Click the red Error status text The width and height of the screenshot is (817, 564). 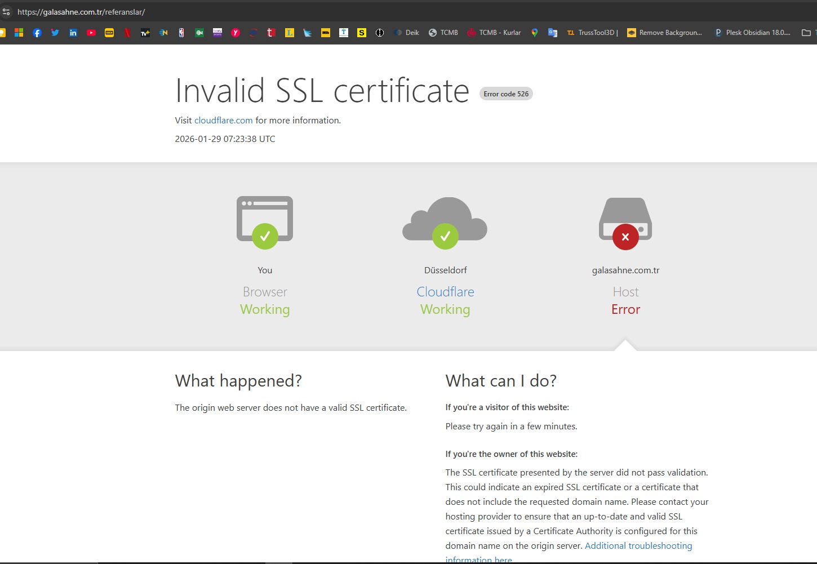(625, 309)
